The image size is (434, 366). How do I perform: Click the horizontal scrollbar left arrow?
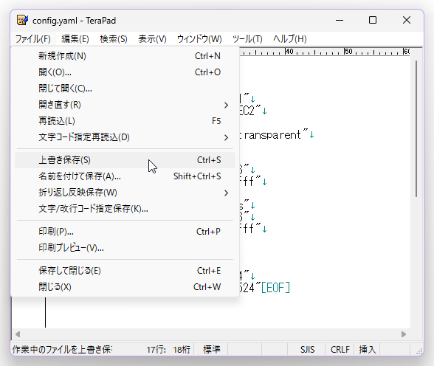click(x=18, y=334)
